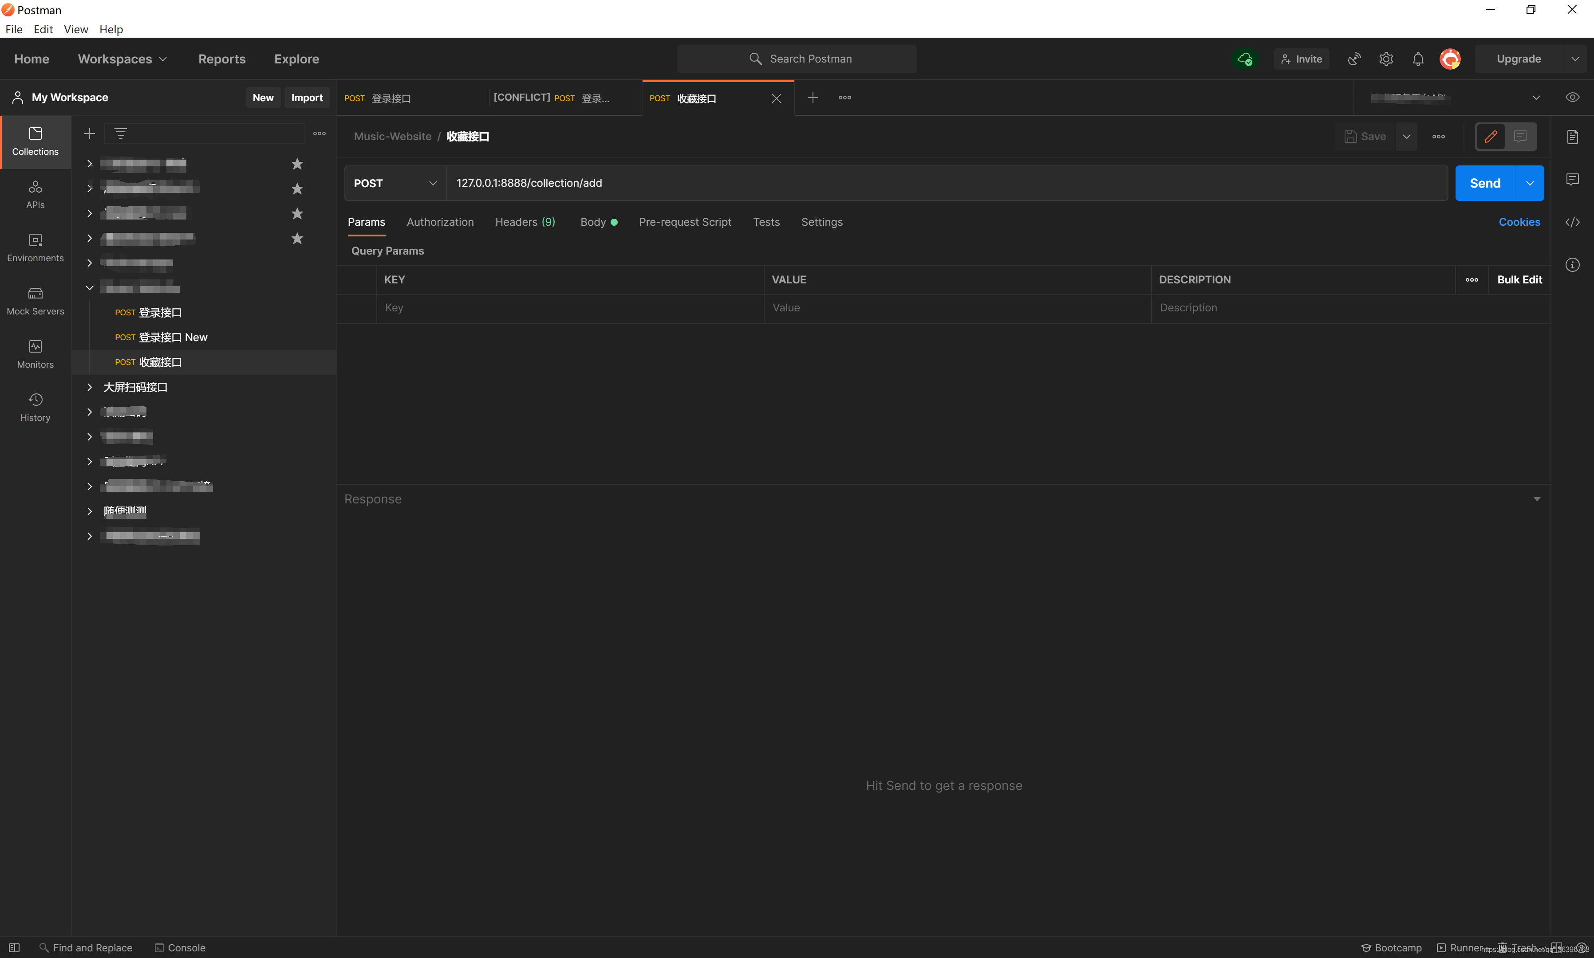This screenshot has height=958, width=1594.
Task: Click the blue Send button
Action: click(x=1485, y=183)
